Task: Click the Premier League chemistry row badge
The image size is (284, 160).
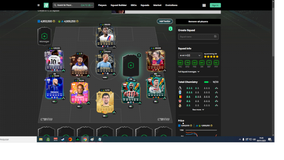Action: coord(180,88)
